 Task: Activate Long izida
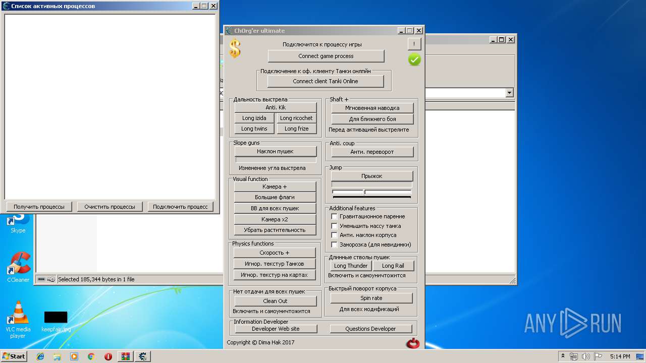click(254, 118)
